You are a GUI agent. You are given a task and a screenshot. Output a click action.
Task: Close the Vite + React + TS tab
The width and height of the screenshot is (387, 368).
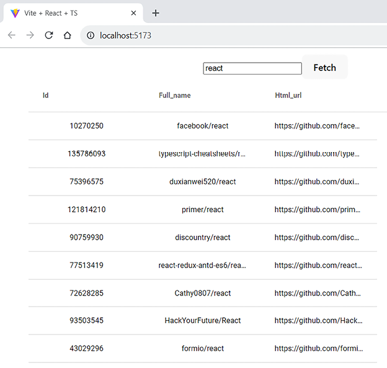click(133, 13)
